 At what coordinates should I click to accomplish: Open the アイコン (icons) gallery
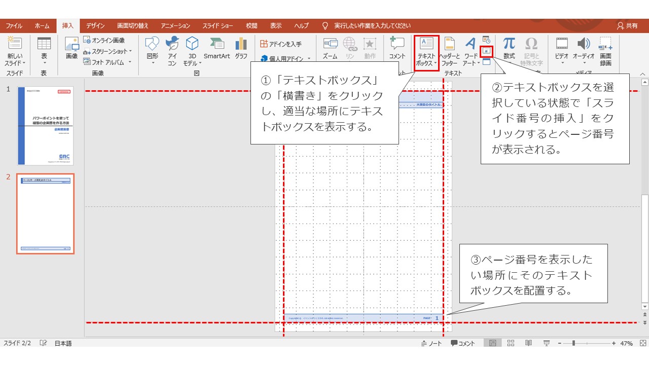point(172,52)
